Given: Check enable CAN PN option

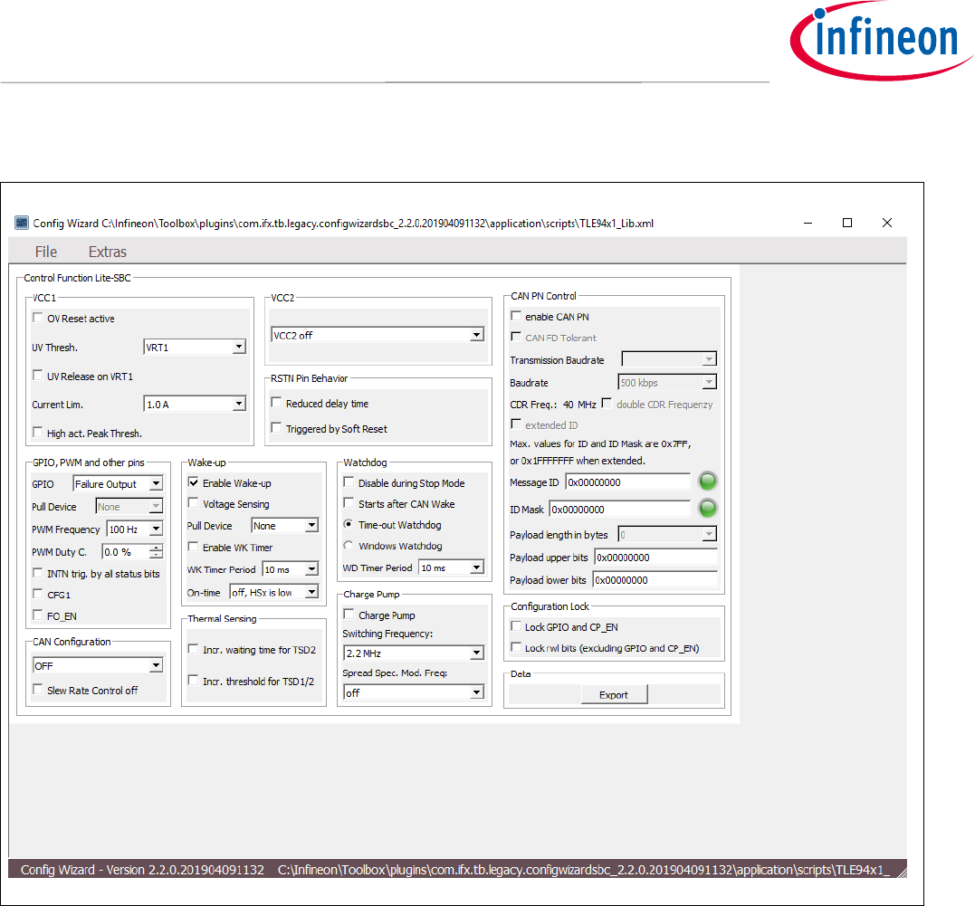Looking at the screenshot, I should (x=515, y=316).
